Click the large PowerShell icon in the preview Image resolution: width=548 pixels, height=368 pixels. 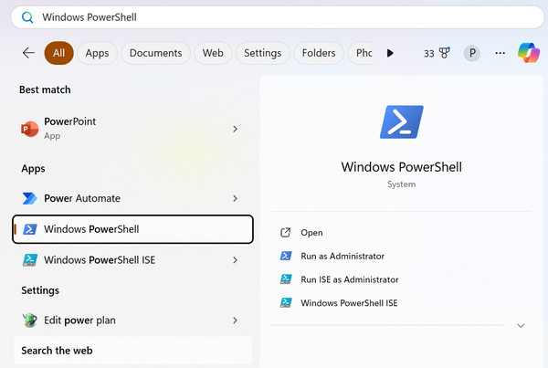pyautogui.click(x=402, y=122)
